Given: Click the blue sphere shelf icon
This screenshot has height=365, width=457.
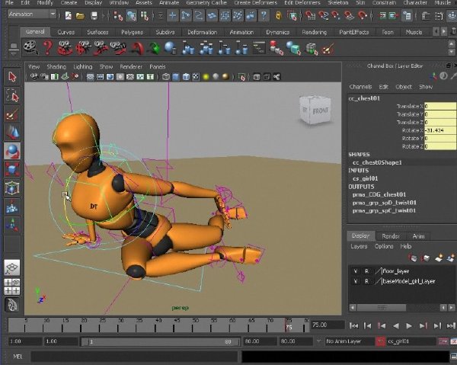Looking at the screenshot, I should (x=170, y=48).
